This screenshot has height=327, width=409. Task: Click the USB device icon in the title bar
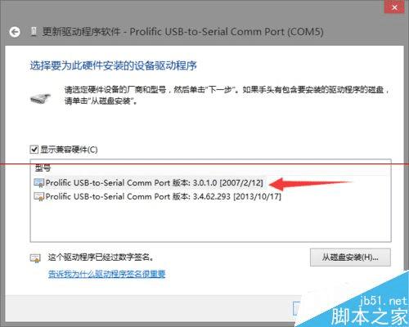(34, 32)
